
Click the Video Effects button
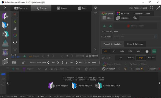click(112, 64)
